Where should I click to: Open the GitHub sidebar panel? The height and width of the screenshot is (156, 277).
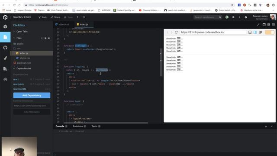click(5, 48)
